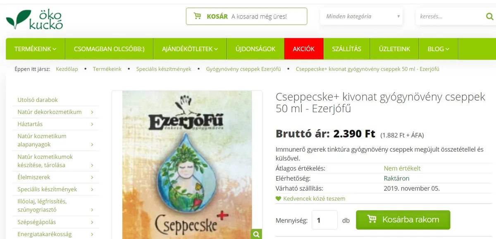Open the SZÁLLÍTÁS menu item
The image size is (496, 239).
click(x=347, y=49)
